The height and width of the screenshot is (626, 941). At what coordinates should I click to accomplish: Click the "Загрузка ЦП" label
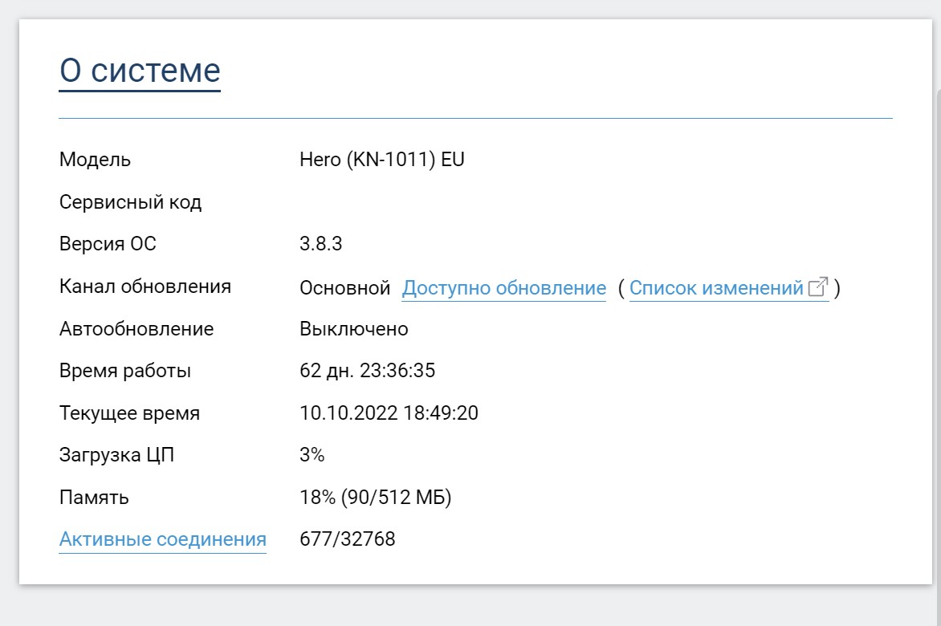[116, 455]
